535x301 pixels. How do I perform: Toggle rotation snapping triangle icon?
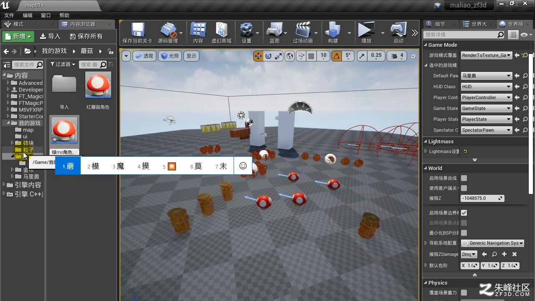(x=336, y=56)
